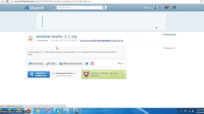Show hidden system tray icons arrow
The width and height of the screenshot is (204, 114).
[182, 111]
